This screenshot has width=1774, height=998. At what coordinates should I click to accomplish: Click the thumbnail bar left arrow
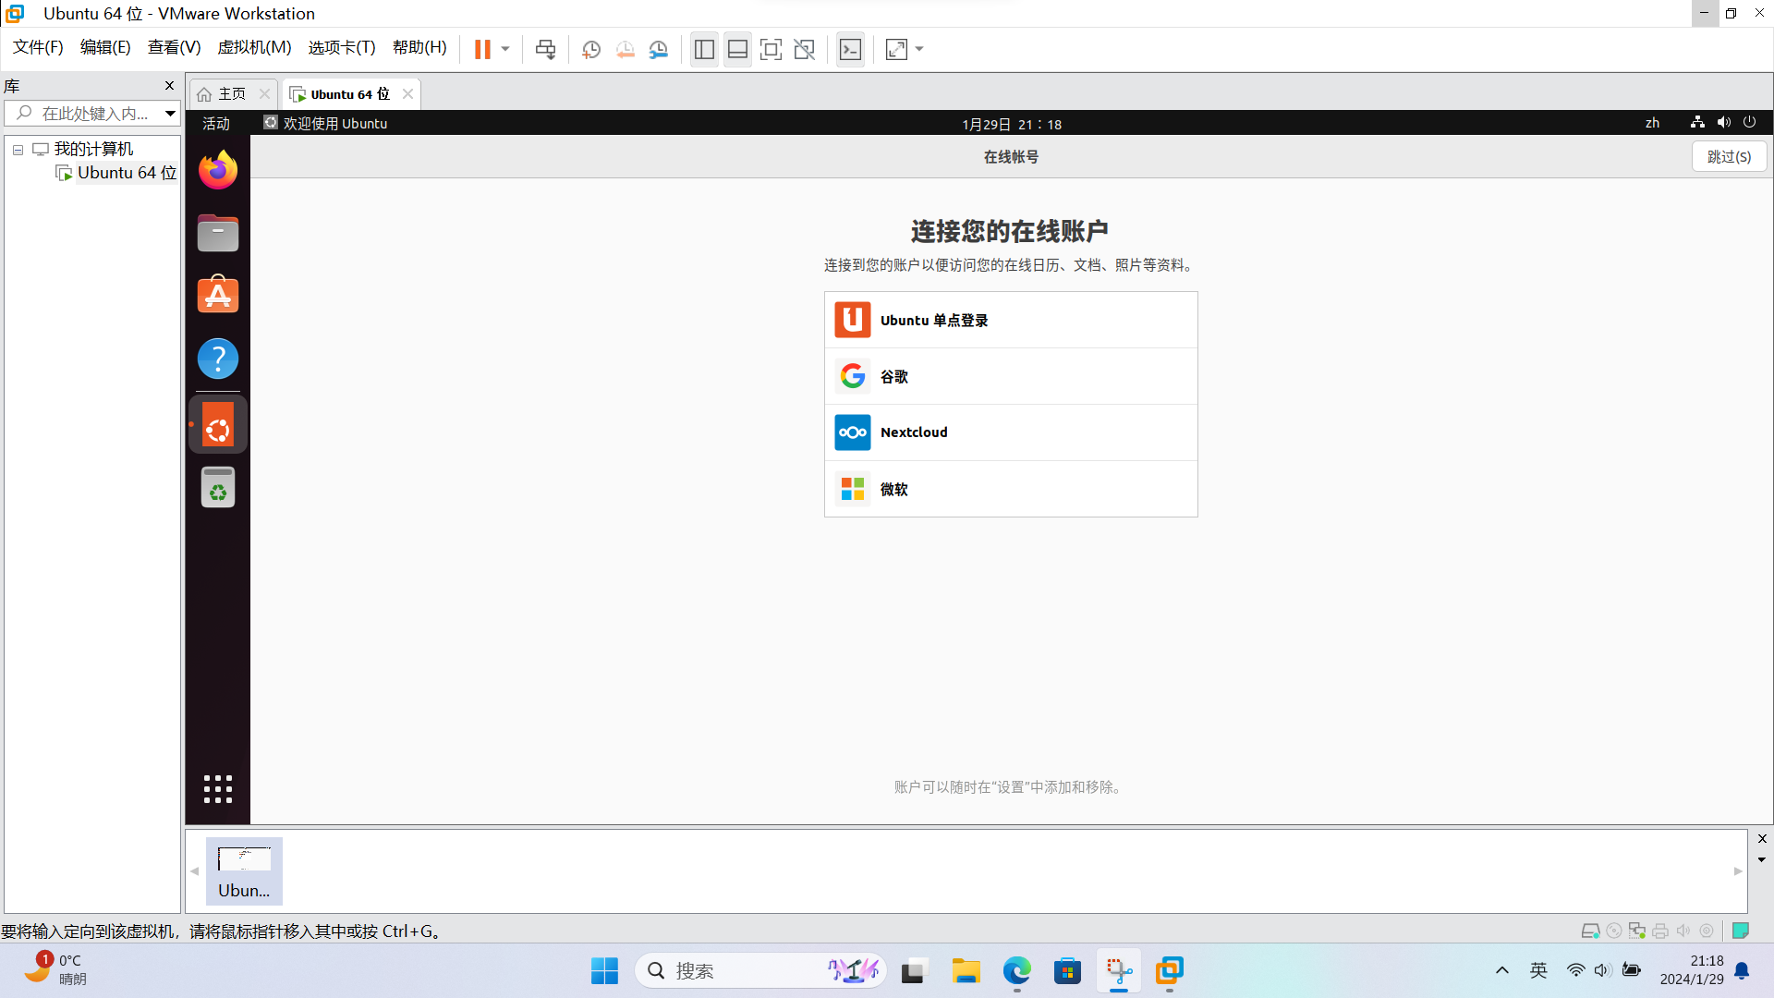(x=194, y=871)
